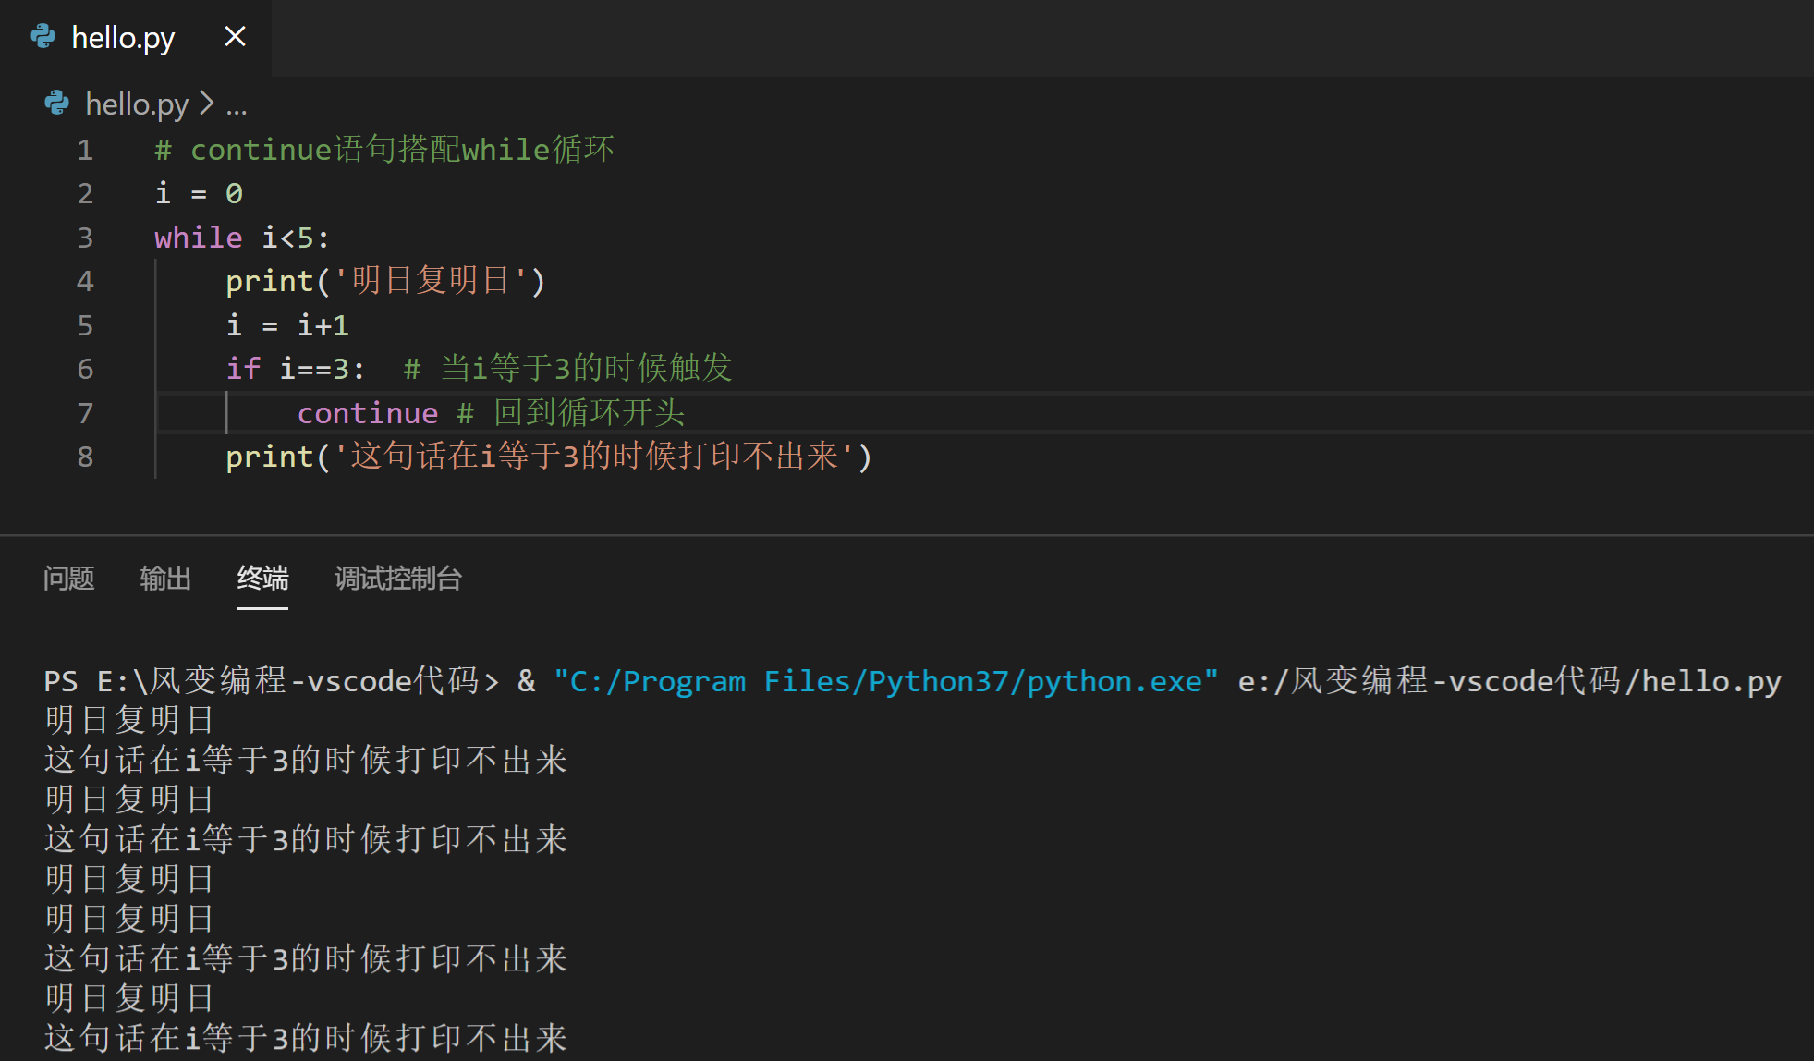
Task: Click the hello.py breadcrumb item
Action: (x=137, y=104)
